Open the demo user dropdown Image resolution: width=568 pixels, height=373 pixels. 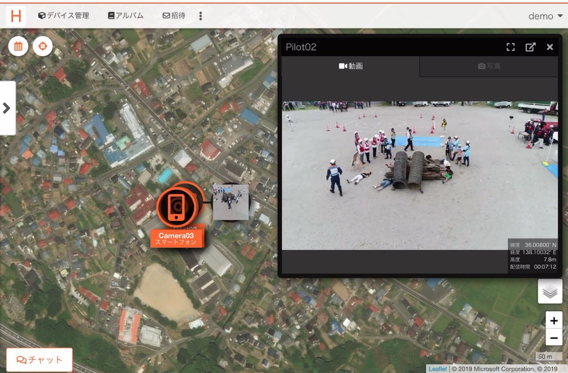click(x=546, y=16)
